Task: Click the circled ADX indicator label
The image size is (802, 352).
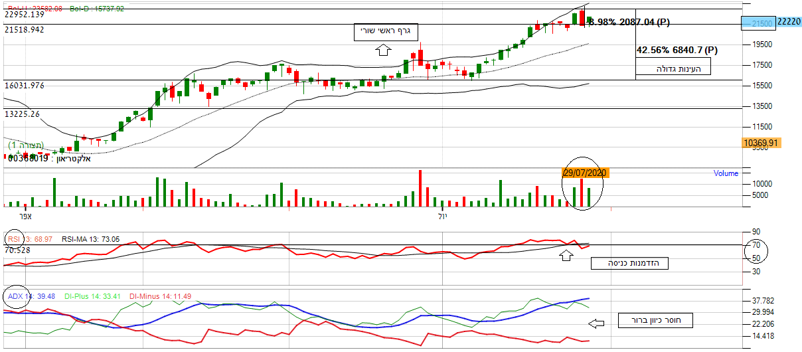Action: pos(16,296)
